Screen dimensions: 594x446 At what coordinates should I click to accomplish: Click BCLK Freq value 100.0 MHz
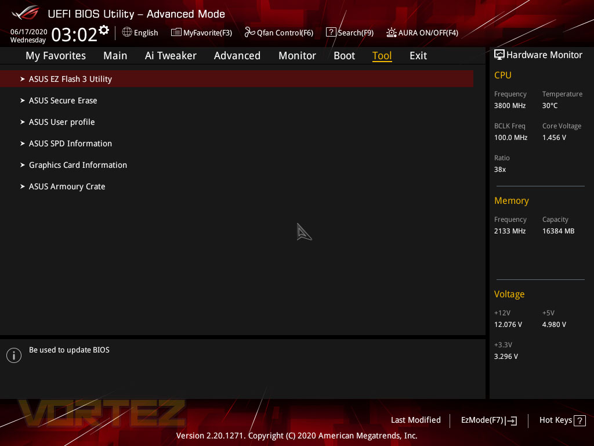pyautogui.click(x=510, y=137)
